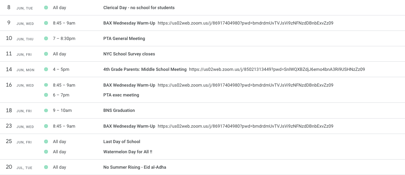
Task: Open June 16 BAX Wednesday Warm-Up zoom link
Action: click(245, 85)
